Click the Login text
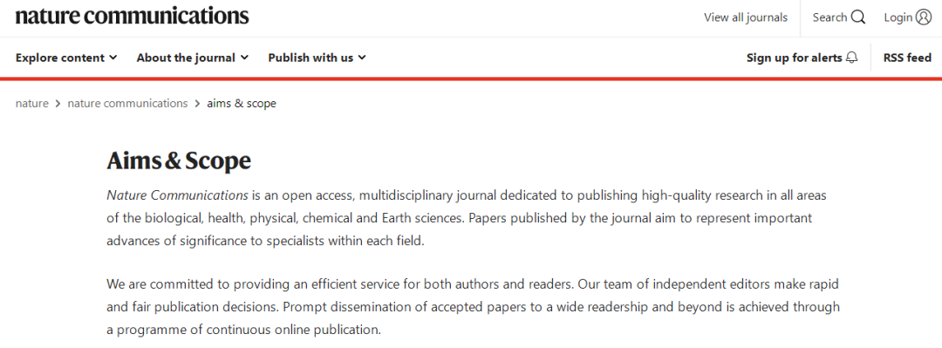 (898, 17)
